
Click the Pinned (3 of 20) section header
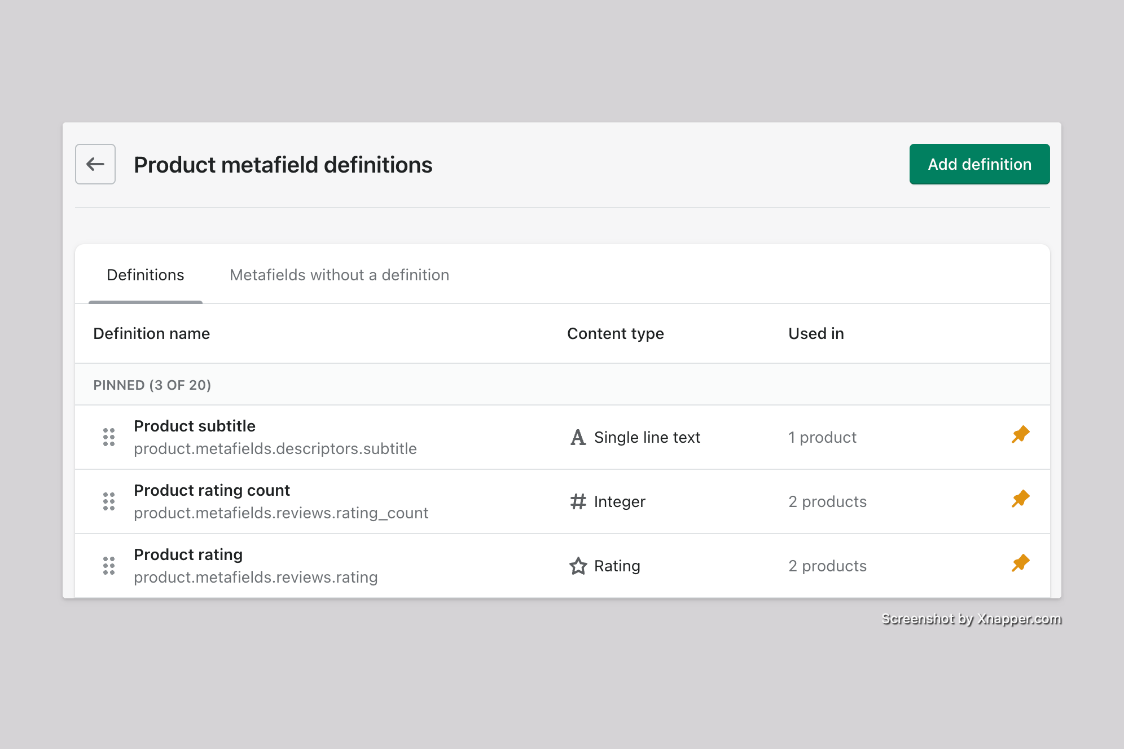click(152, 385)
